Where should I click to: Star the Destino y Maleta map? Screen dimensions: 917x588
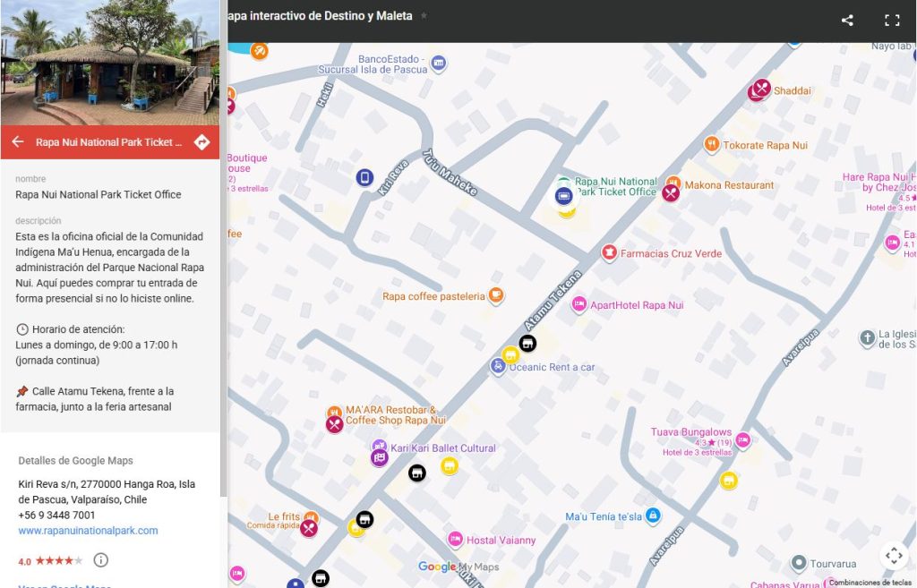[x=424, y=16]
